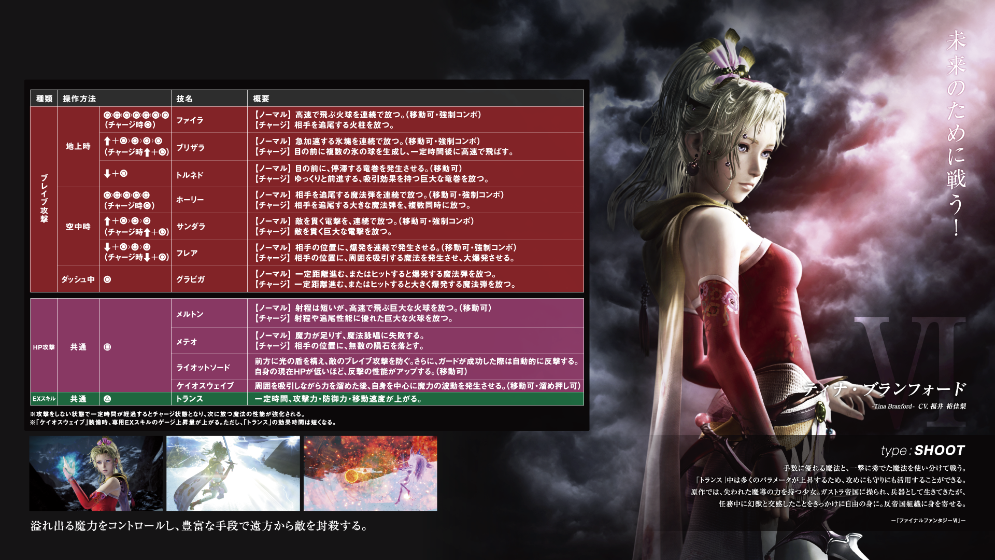Select the skill name ケイオスウェイブ

205,386
